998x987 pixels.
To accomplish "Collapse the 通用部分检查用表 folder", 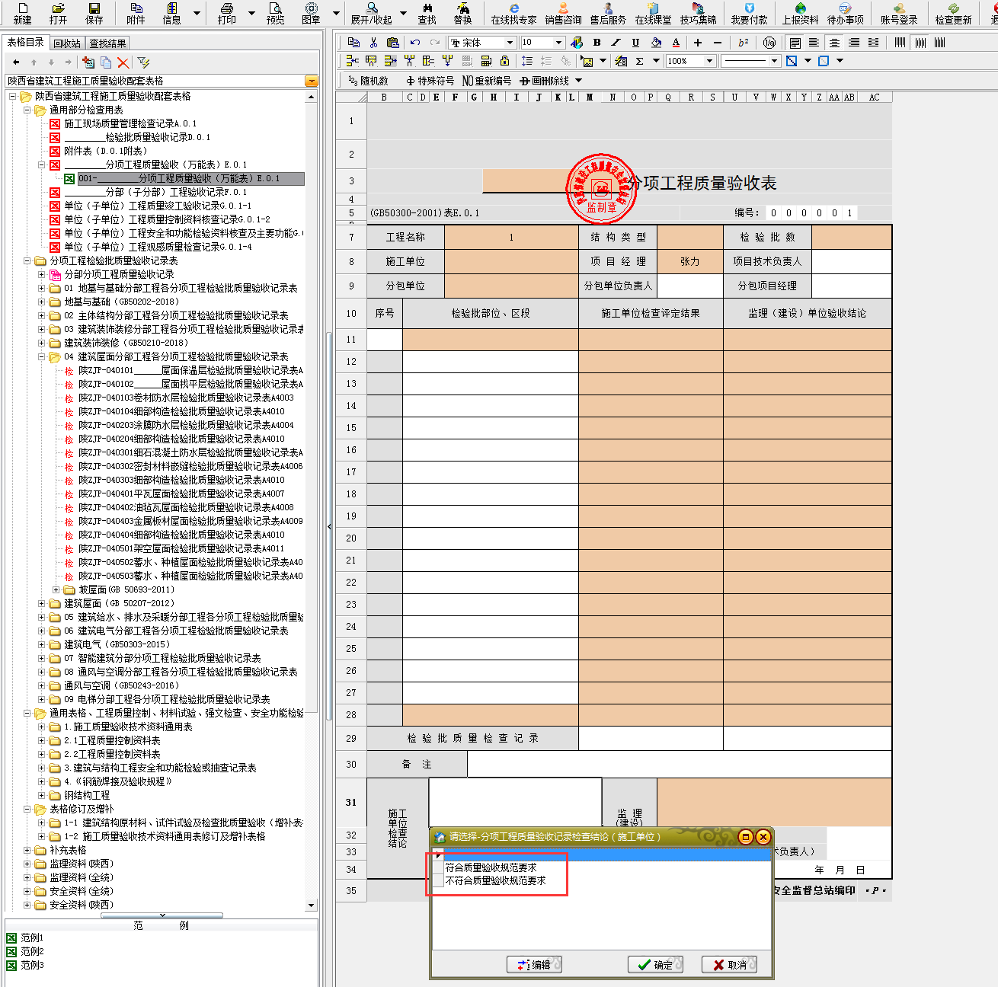I will (28, 110).
